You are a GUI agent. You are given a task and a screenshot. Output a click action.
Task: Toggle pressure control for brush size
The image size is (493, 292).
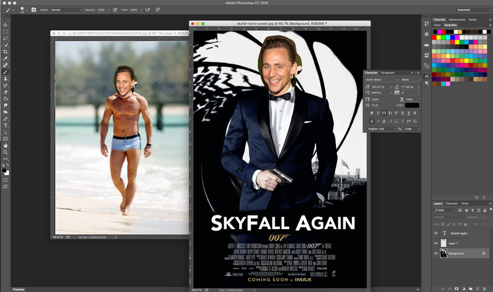click(x=158, y=10)
